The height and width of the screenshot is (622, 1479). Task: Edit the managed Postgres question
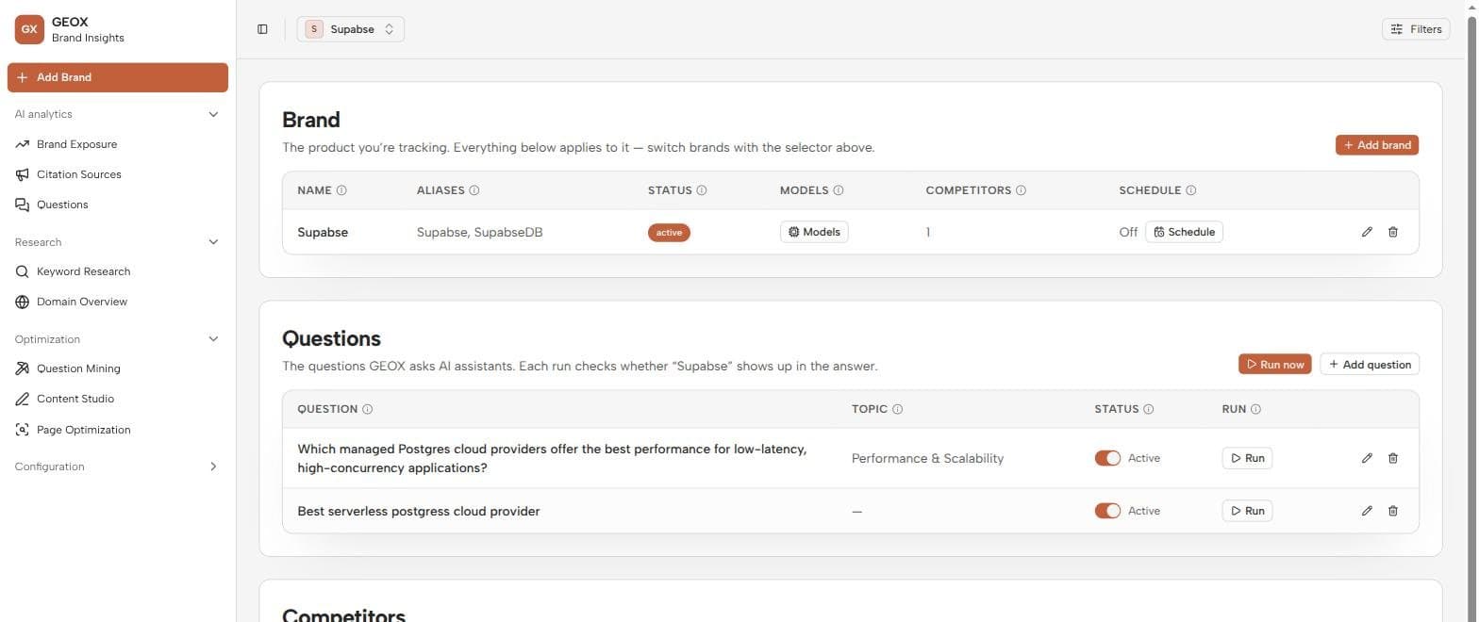click(x=1367, y=458)
